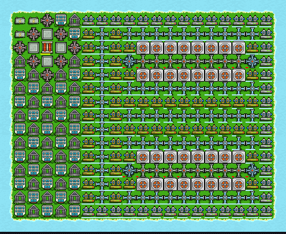Select the gray generator in the island's bottom-right corner
Screen dimensions: 286x234
point(266,211)
